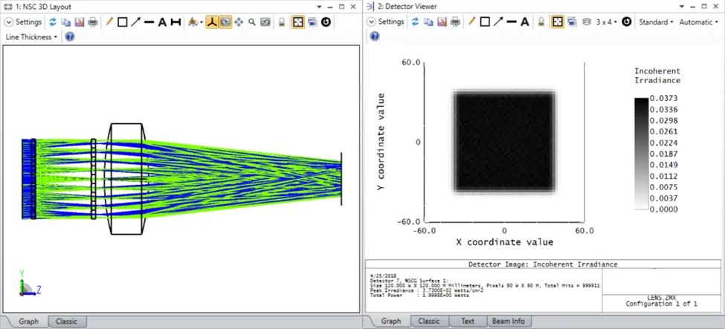Click the dark detector irradiance image

(504, 141)
